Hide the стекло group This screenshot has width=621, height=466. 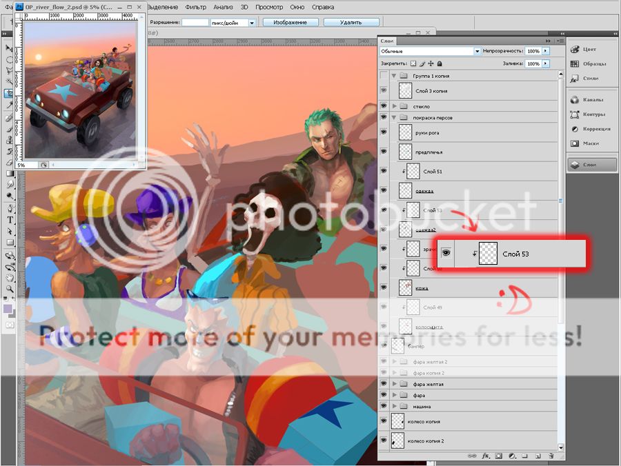point(384,106)
